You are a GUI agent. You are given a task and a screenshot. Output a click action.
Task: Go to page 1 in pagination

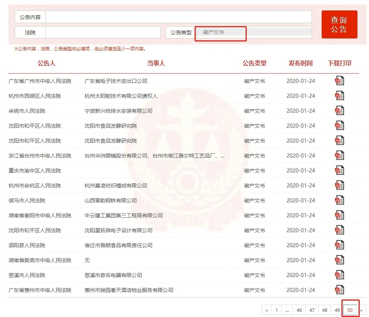coord(276,310)
